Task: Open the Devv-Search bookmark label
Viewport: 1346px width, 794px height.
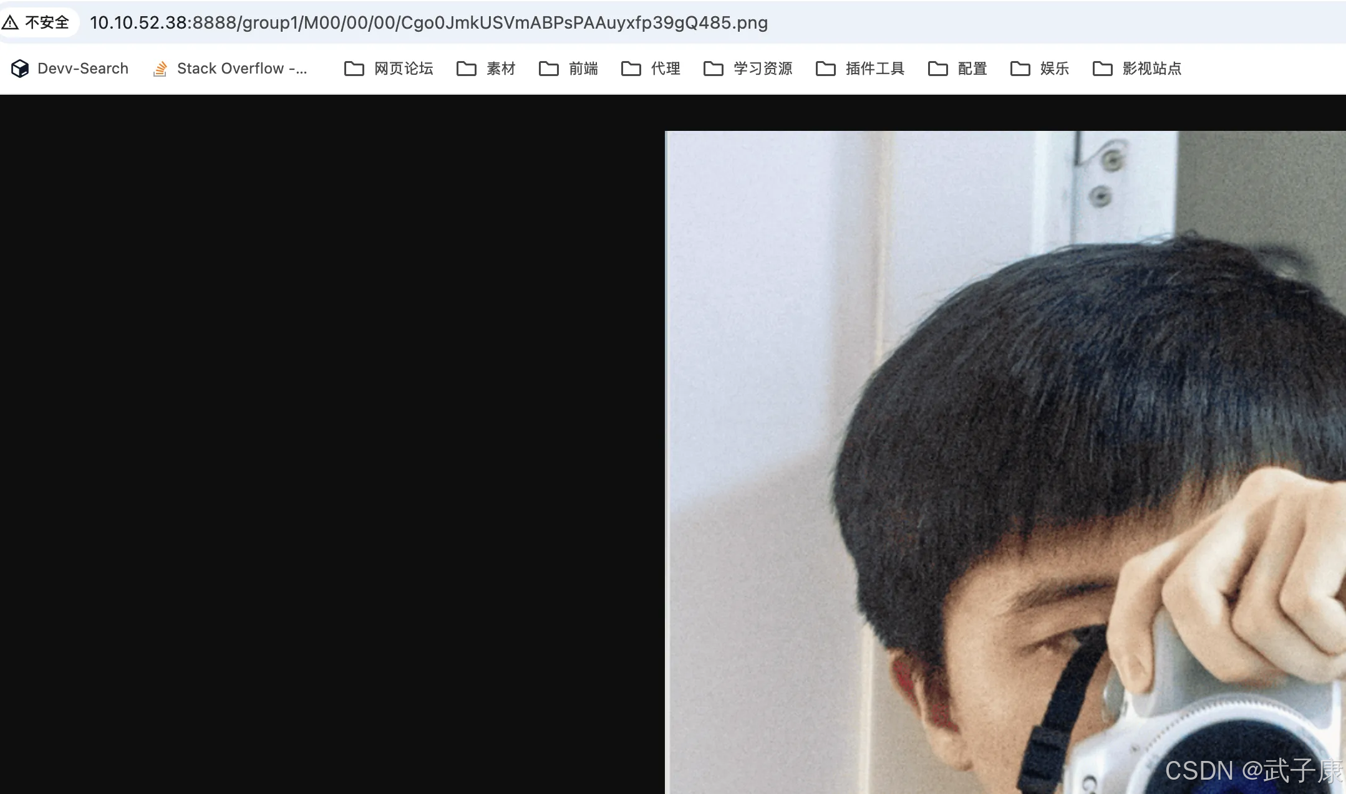Action: (83, 69)
